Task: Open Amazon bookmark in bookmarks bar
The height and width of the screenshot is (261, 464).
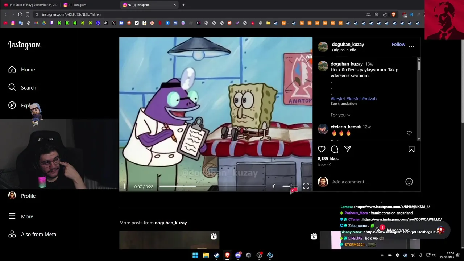Action: (x=144, y=23)
